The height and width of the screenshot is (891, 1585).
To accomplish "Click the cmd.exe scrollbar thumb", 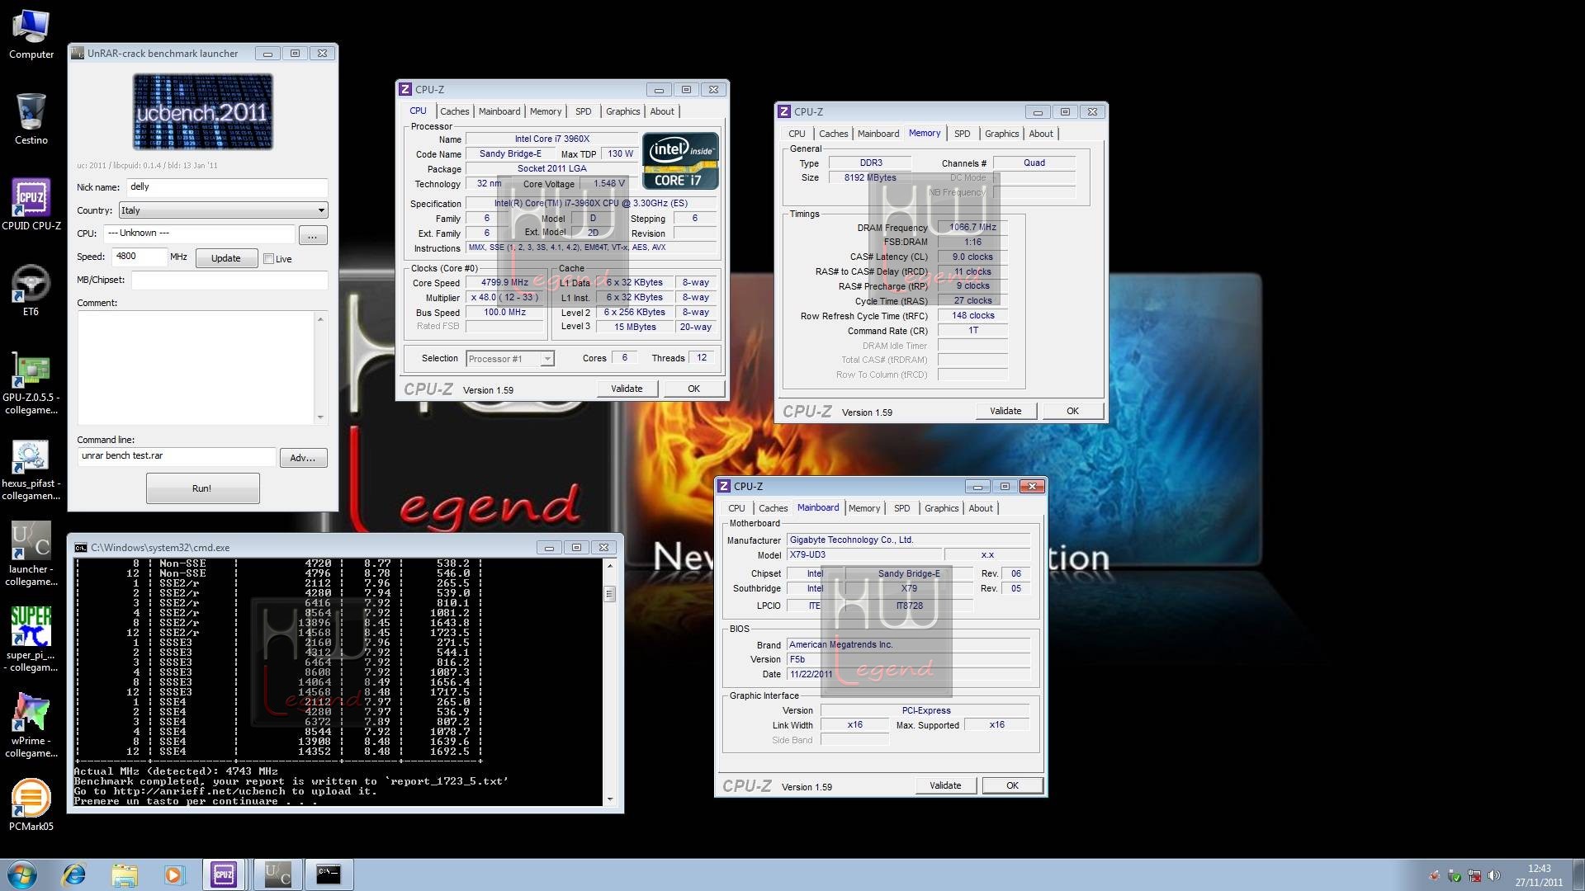I will tap(610, 594).
